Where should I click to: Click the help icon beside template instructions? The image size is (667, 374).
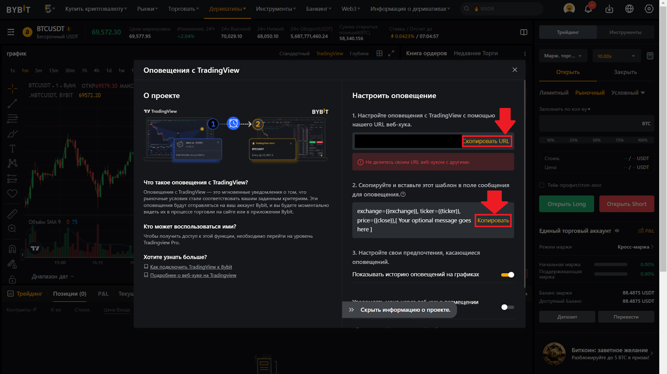(x=403, y=194)
